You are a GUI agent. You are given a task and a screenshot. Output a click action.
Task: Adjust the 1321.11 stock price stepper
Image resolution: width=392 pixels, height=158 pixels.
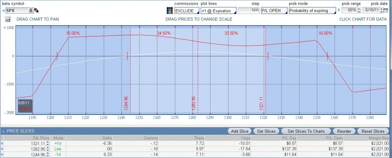click(48, 143)
